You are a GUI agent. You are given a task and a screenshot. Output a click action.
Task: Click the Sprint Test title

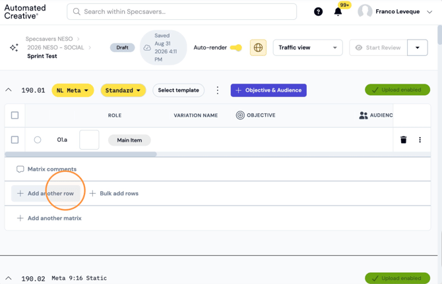click(42, 56)
